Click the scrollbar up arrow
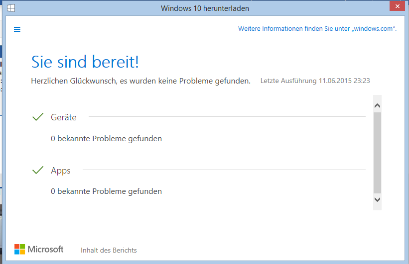The width and height of the screenshot is (409, 264). 377,106
